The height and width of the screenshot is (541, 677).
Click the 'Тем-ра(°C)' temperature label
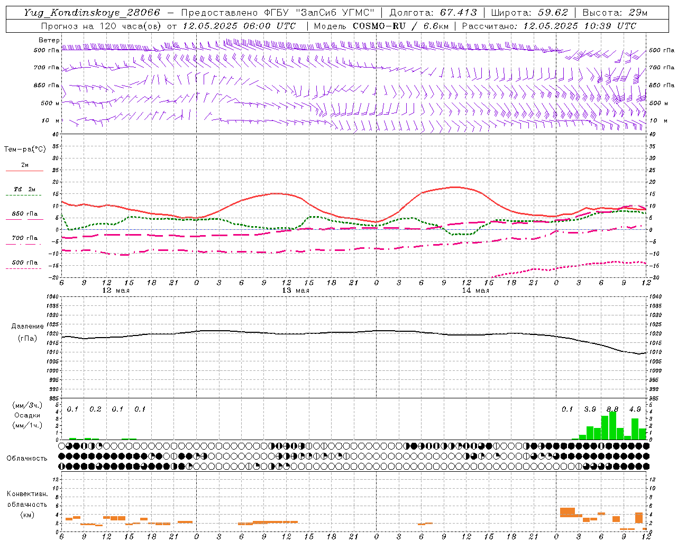25,149
